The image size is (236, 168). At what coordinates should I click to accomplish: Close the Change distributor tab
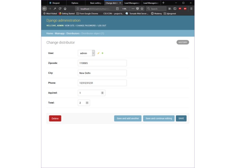click(x=120, y=3)
